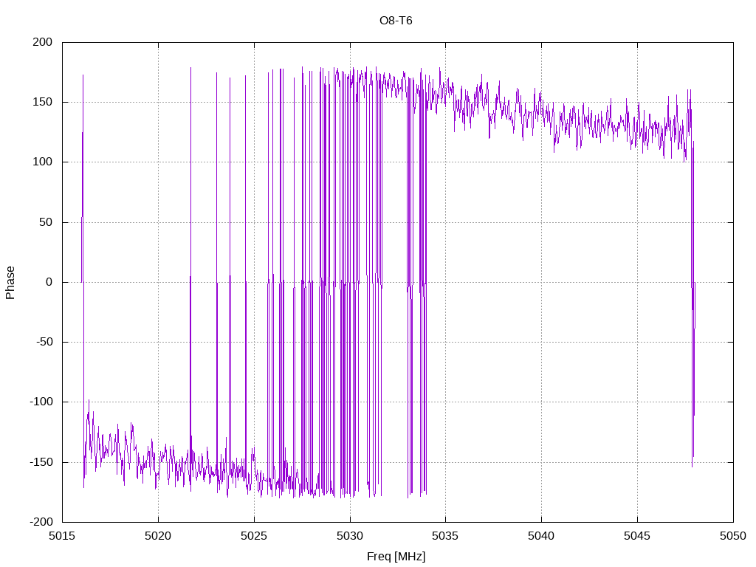756x567 pixels.
Task: Click the x-axis tick label 5050
Action: pyautogui.click(x=733, y=536)
